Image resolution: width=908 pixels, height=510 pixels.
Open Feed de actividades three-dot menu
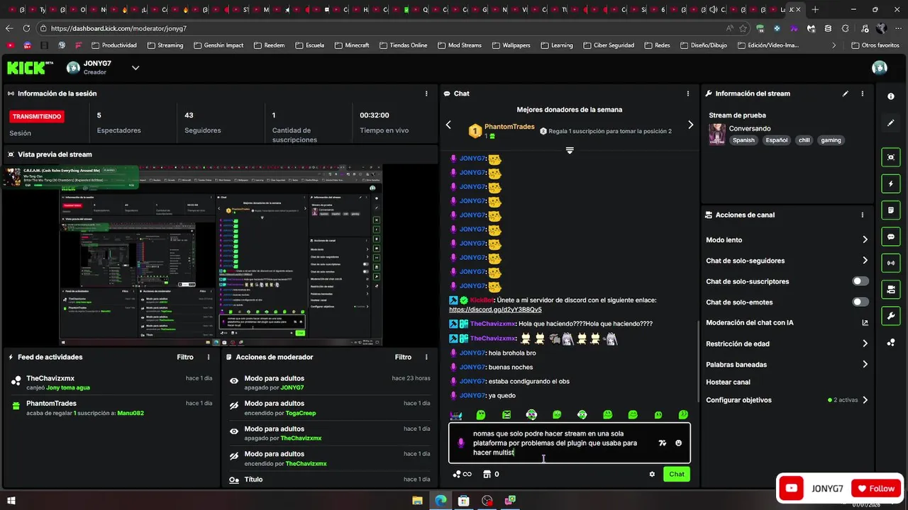click(209, 357)
